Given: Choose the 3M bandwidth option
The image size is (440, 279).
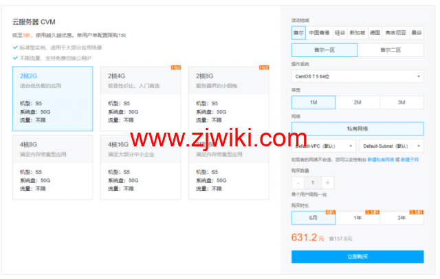Looking at the screenshot, I should pyautogui.click(x=401, y=102).
